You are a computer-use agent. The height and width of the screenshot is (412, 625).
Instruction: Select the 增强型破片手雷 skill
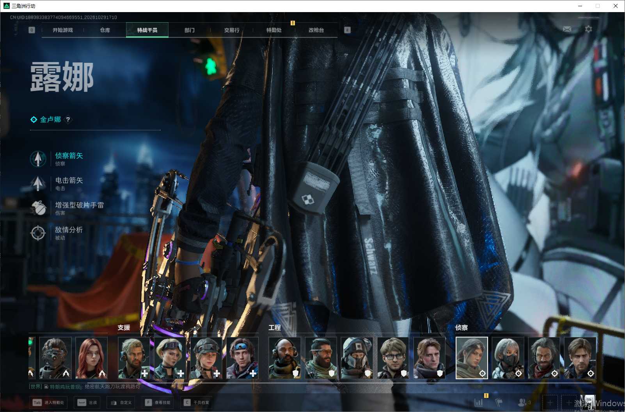[x=67, y=208]
